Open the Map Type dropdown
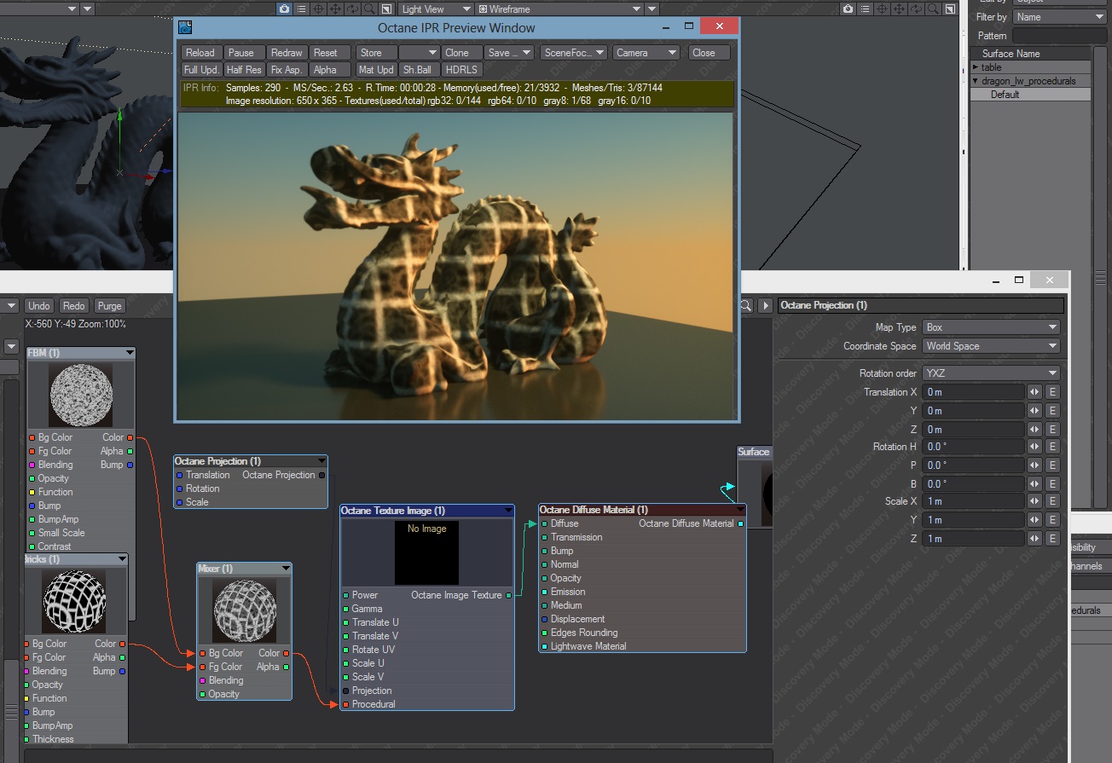Image resolution: width=1112 pixels, height=763 pixels. pyautogui.click(x=991, y=327)
